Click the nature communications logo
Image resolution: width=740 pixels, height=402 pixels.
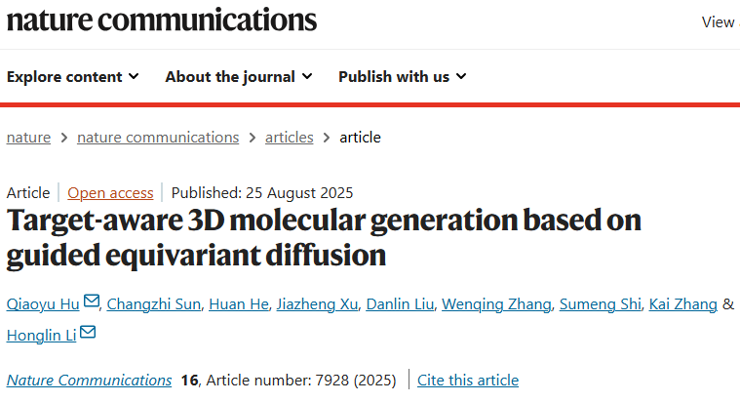(x=162, y=20)
